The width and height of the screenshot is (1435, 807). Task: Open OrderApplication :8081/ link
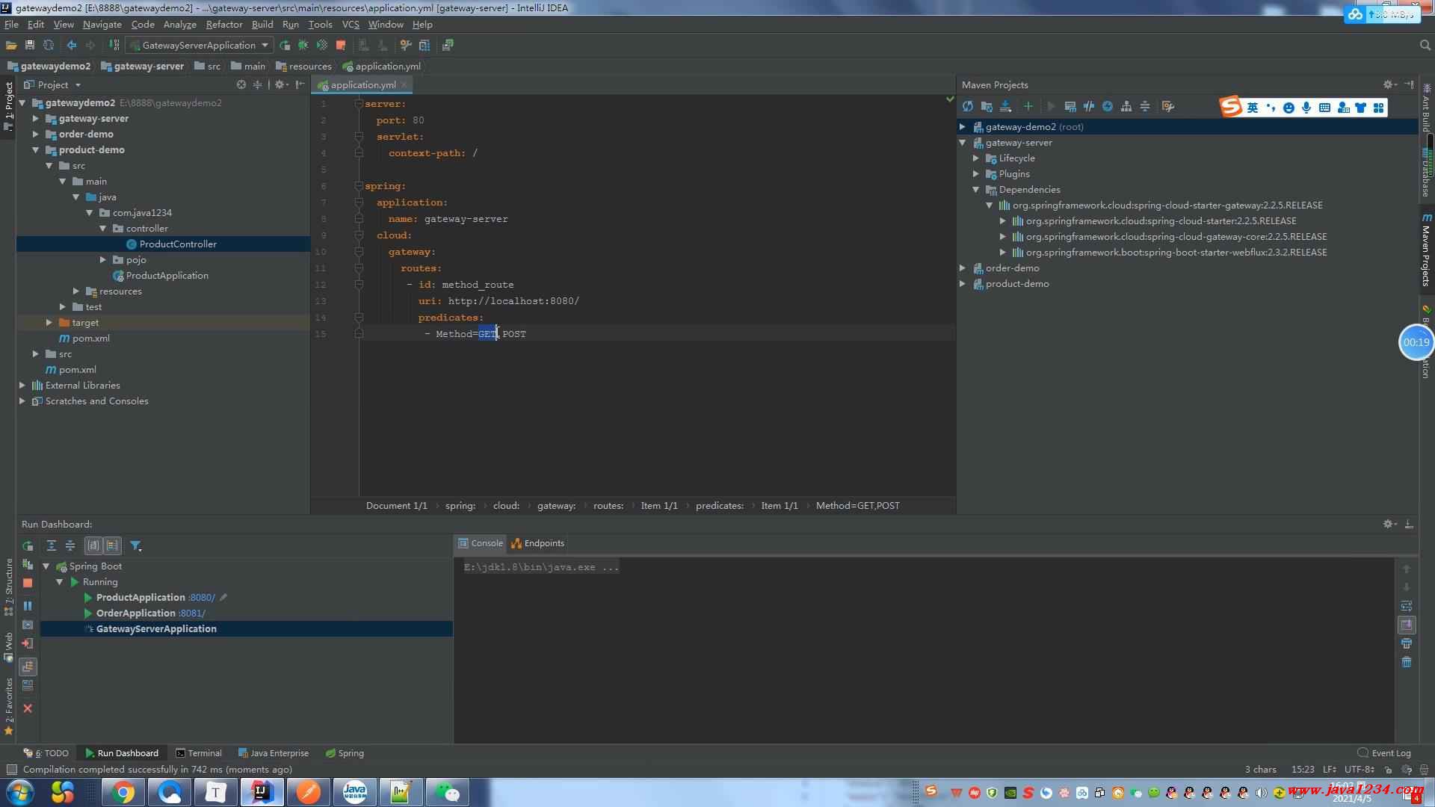click(x=191, y=613)
